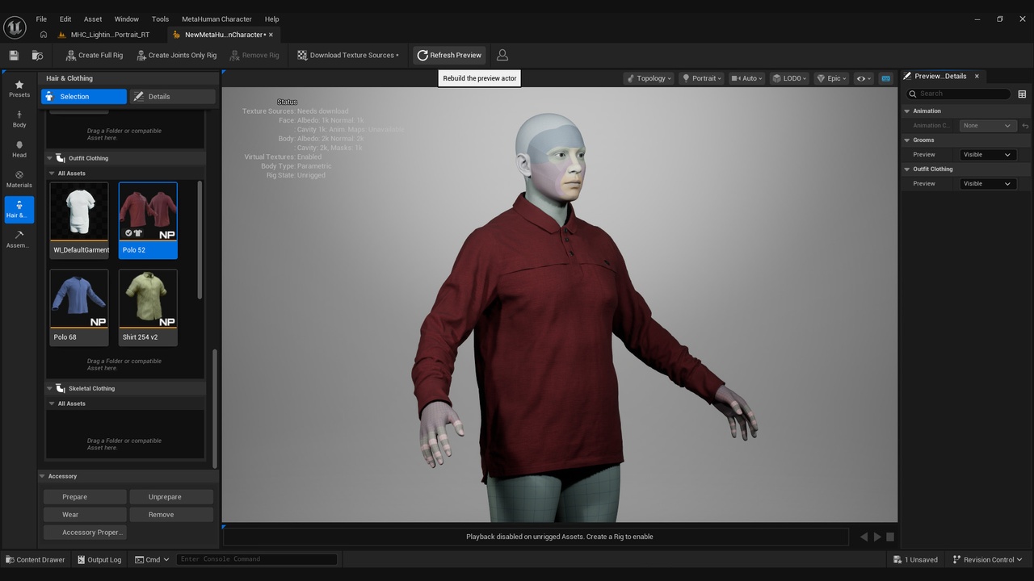Toggle the blue keyboard shortcuts viewport icon
Viewport: 1034px width, 581px height.
885,78
